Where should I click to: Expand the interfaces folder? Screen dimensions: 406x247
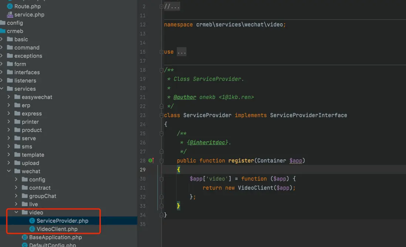pos(1,72)
